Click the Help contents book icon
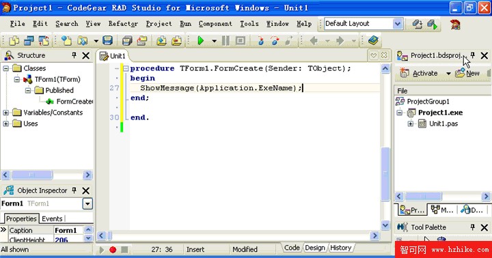Image resolution: width=492 pixels, height=258 pixels. pos(373,40)
